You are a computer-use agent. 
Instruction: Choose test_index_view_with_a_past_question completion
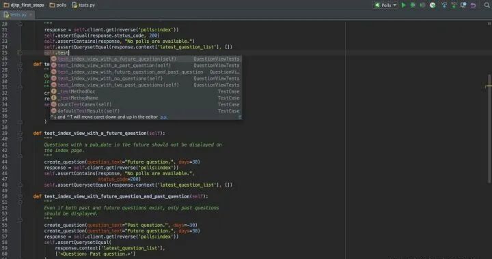tap(146, 65)
